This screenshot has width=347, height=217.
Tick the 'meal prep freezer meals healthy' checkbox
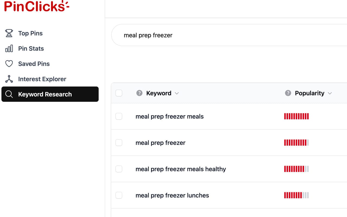pos(119,169)
